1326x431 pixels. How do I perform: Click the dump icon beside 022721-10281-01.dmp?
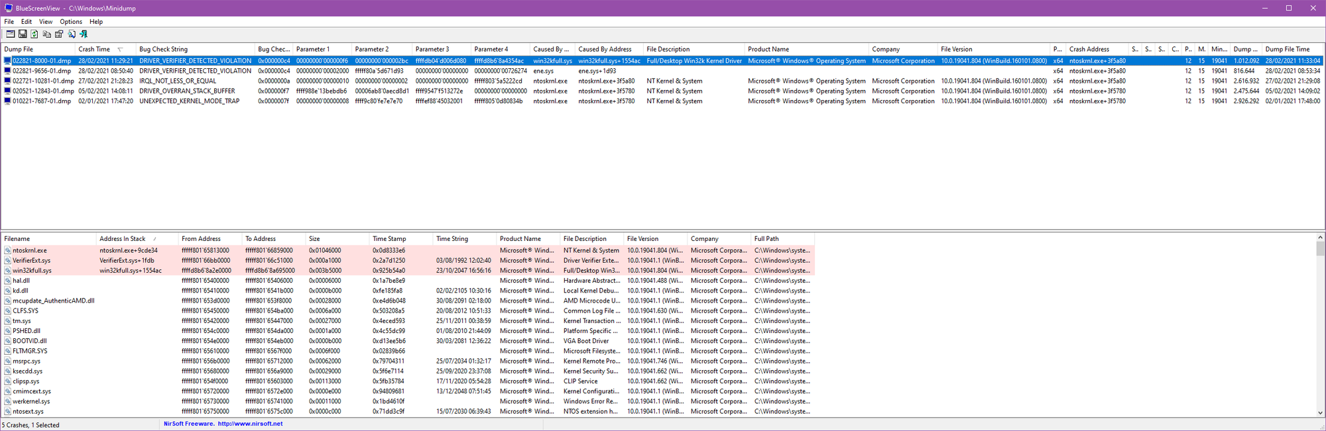point(7,81)
